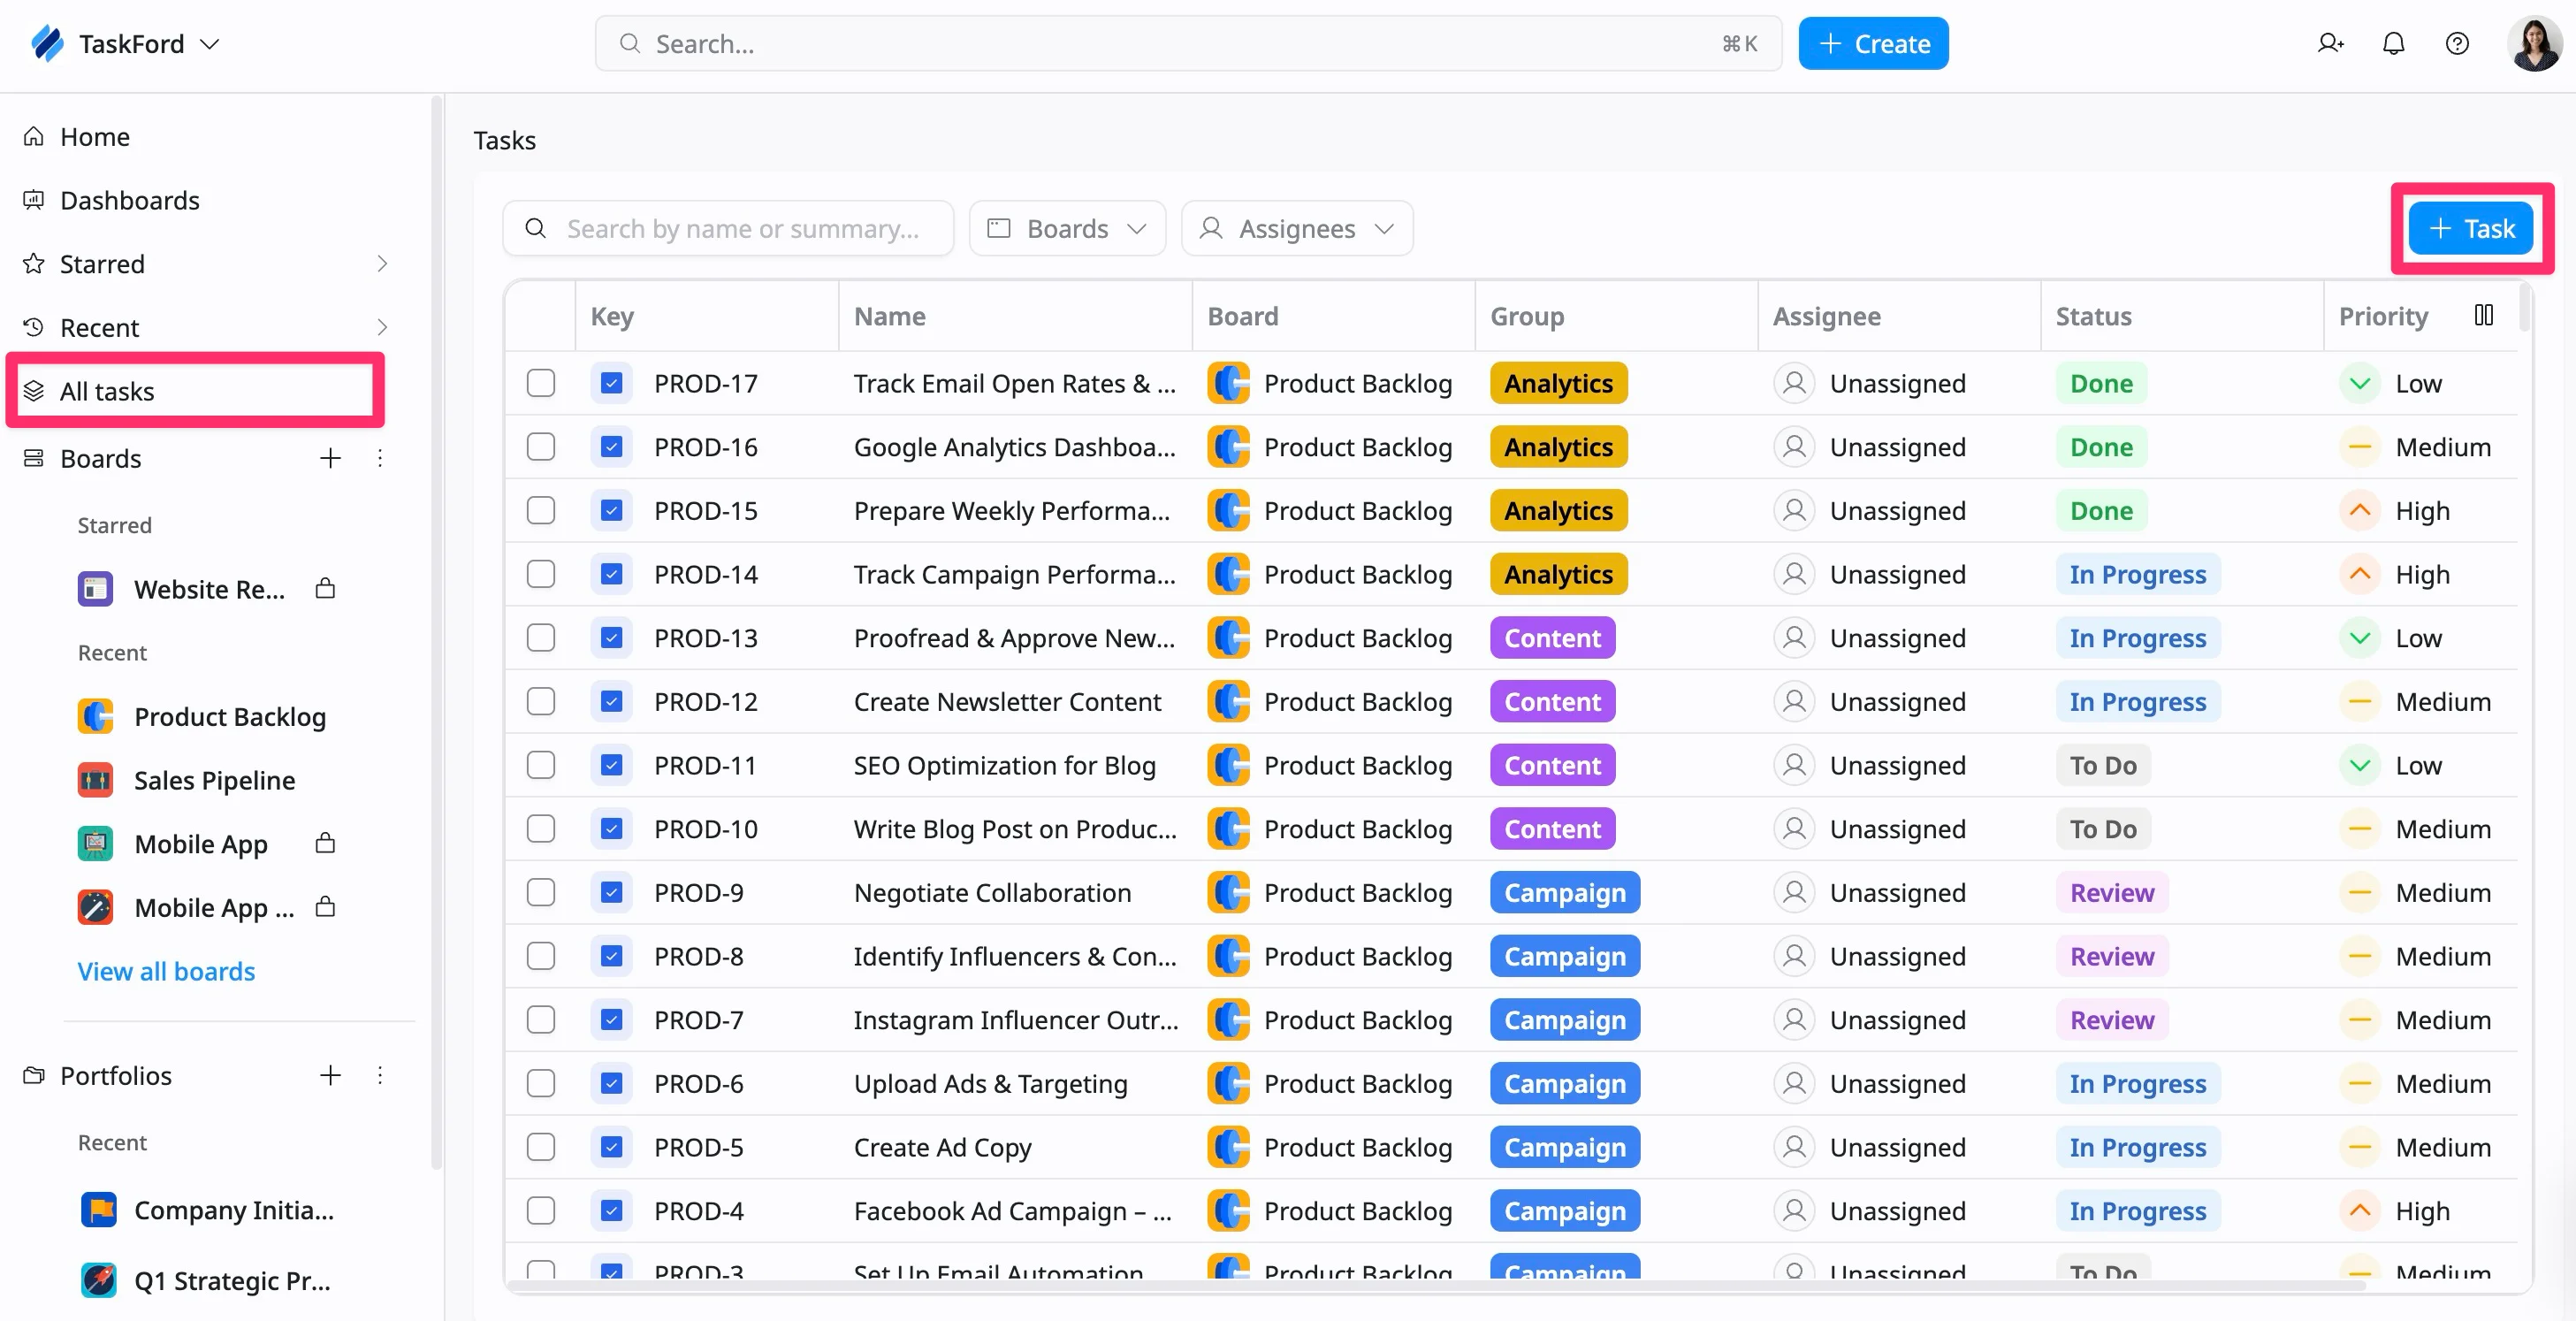
Task: Sort by the Priority column header
Action: point(2383,316)
